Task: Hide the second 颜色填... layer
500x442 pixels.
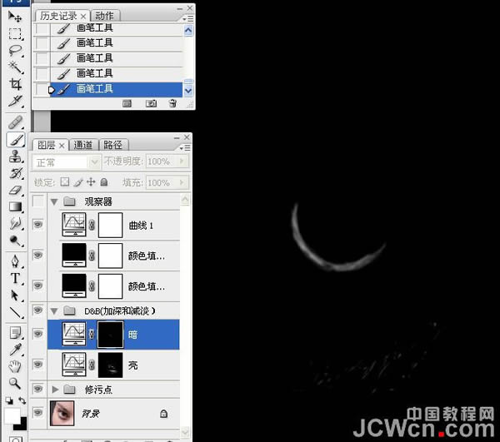Action: [38, 286]
